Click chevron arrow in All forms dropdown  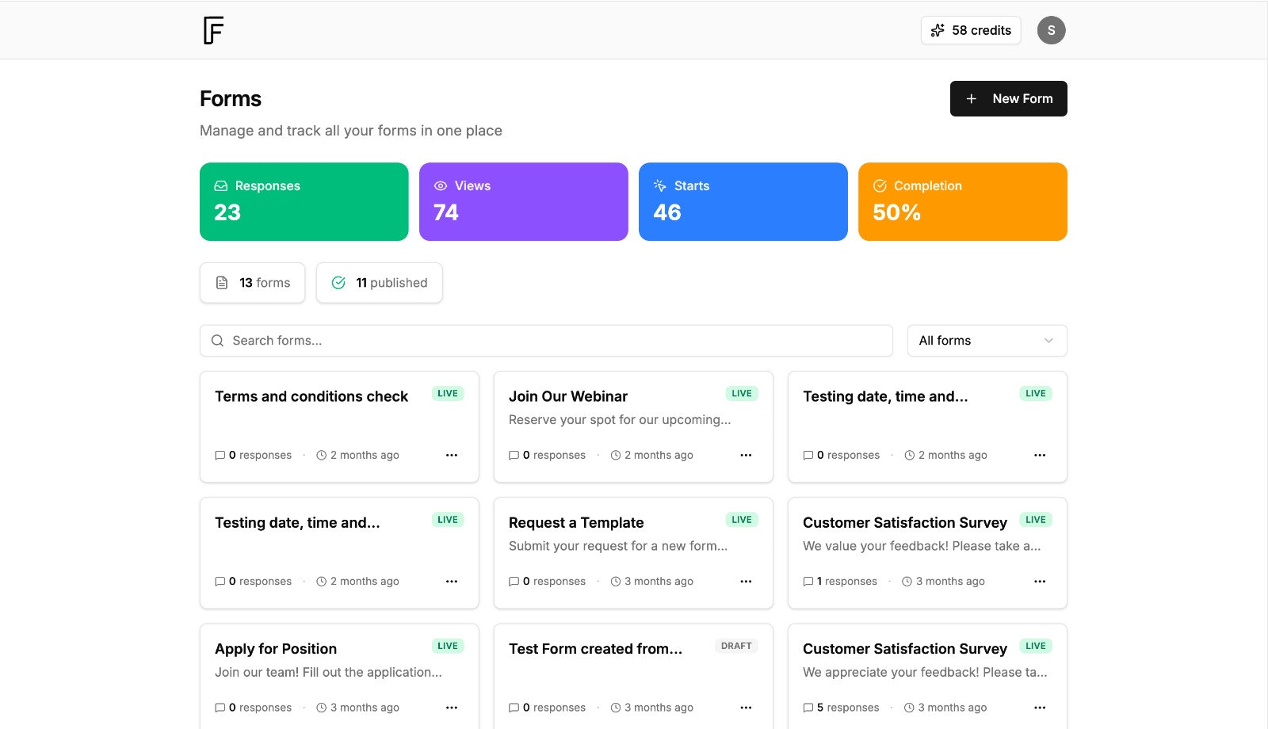(1048, 341)
